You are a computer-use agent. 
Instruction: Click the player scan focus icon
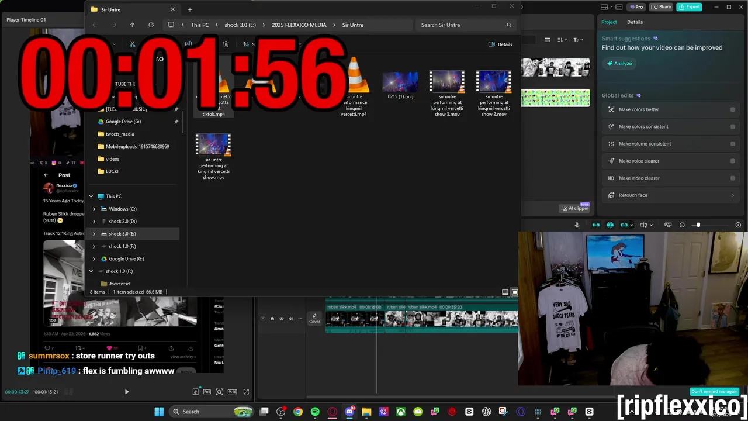(x=219, y=392)
